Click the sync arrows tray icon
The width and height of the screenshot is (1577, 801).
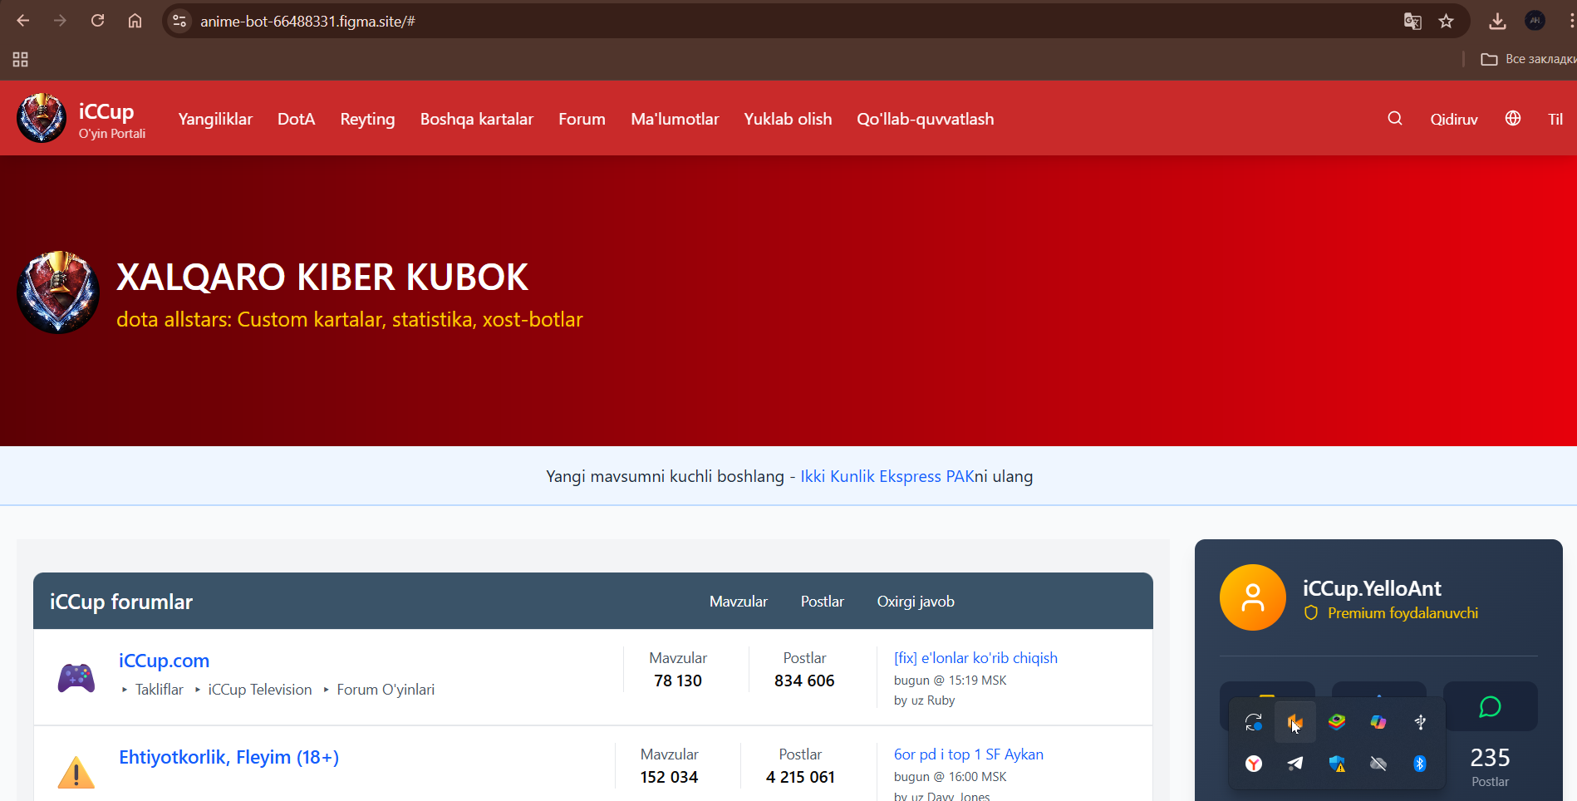1254,722
